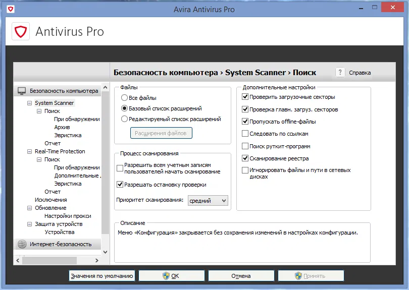409x290 pixels.
Task: Uncheck Разрешать остановку проверки
Action: point(120,185)
